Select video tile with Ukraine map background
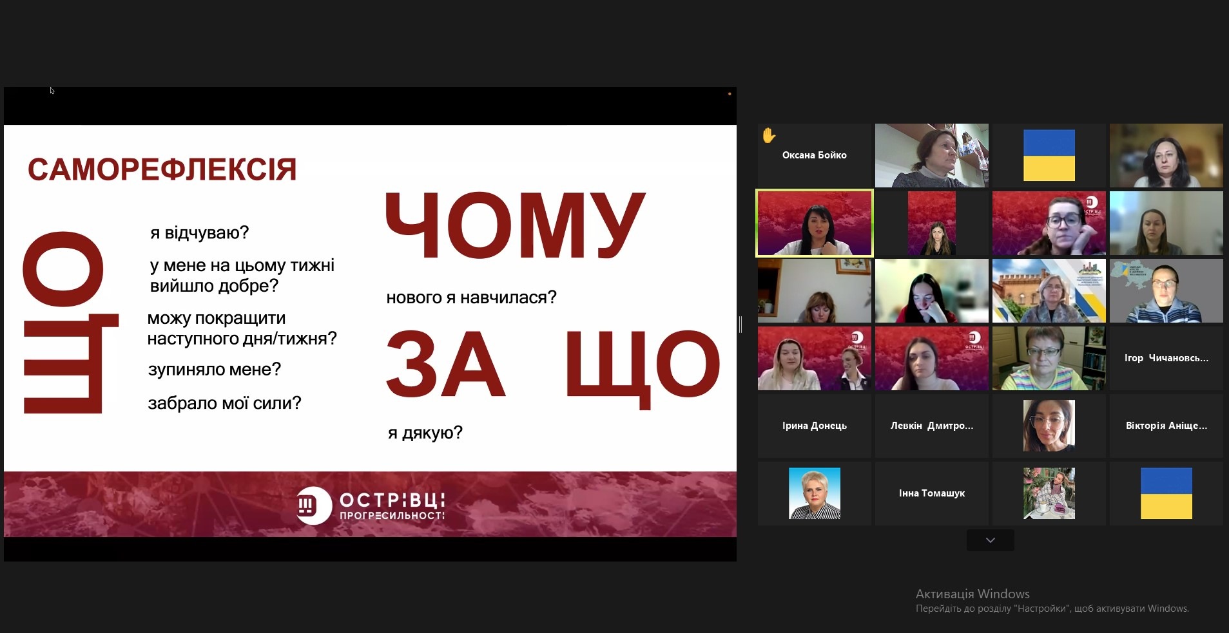Viewport: 1229px width, 633px height. (1166, 290)
